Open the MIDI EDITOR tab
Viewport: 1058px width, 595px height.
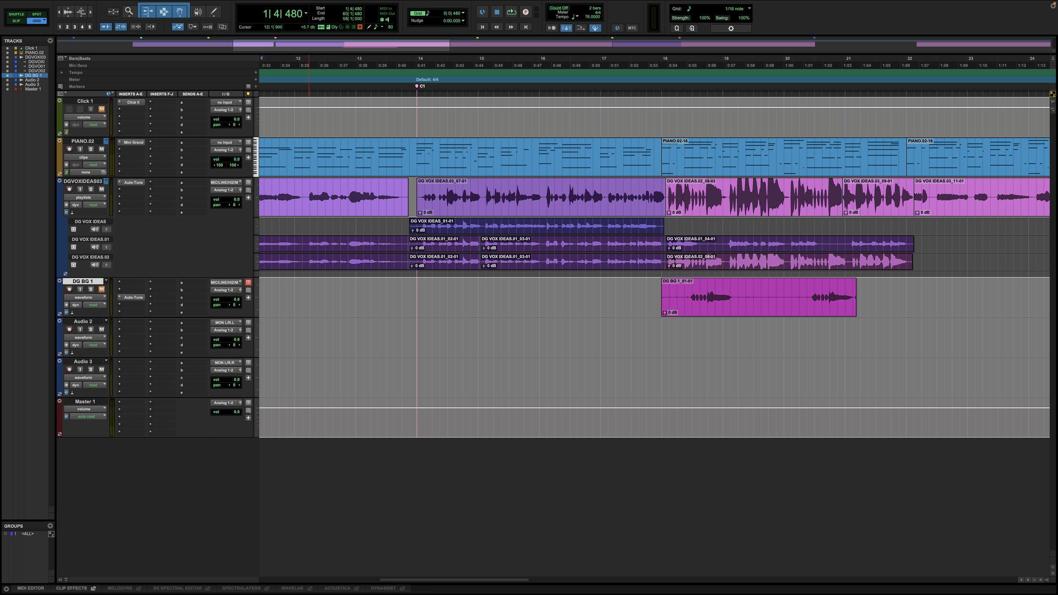[x=30, y=588]
